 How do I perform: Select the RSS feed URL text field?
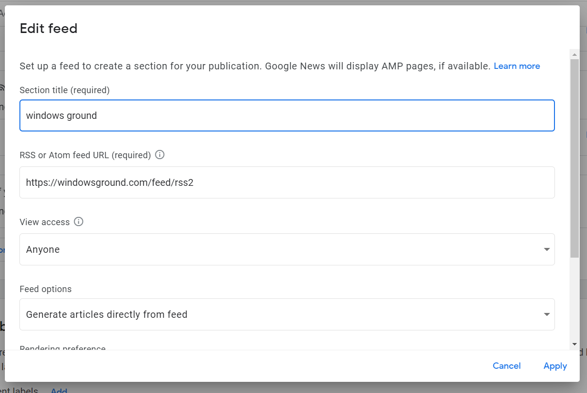tap(287, 182)
